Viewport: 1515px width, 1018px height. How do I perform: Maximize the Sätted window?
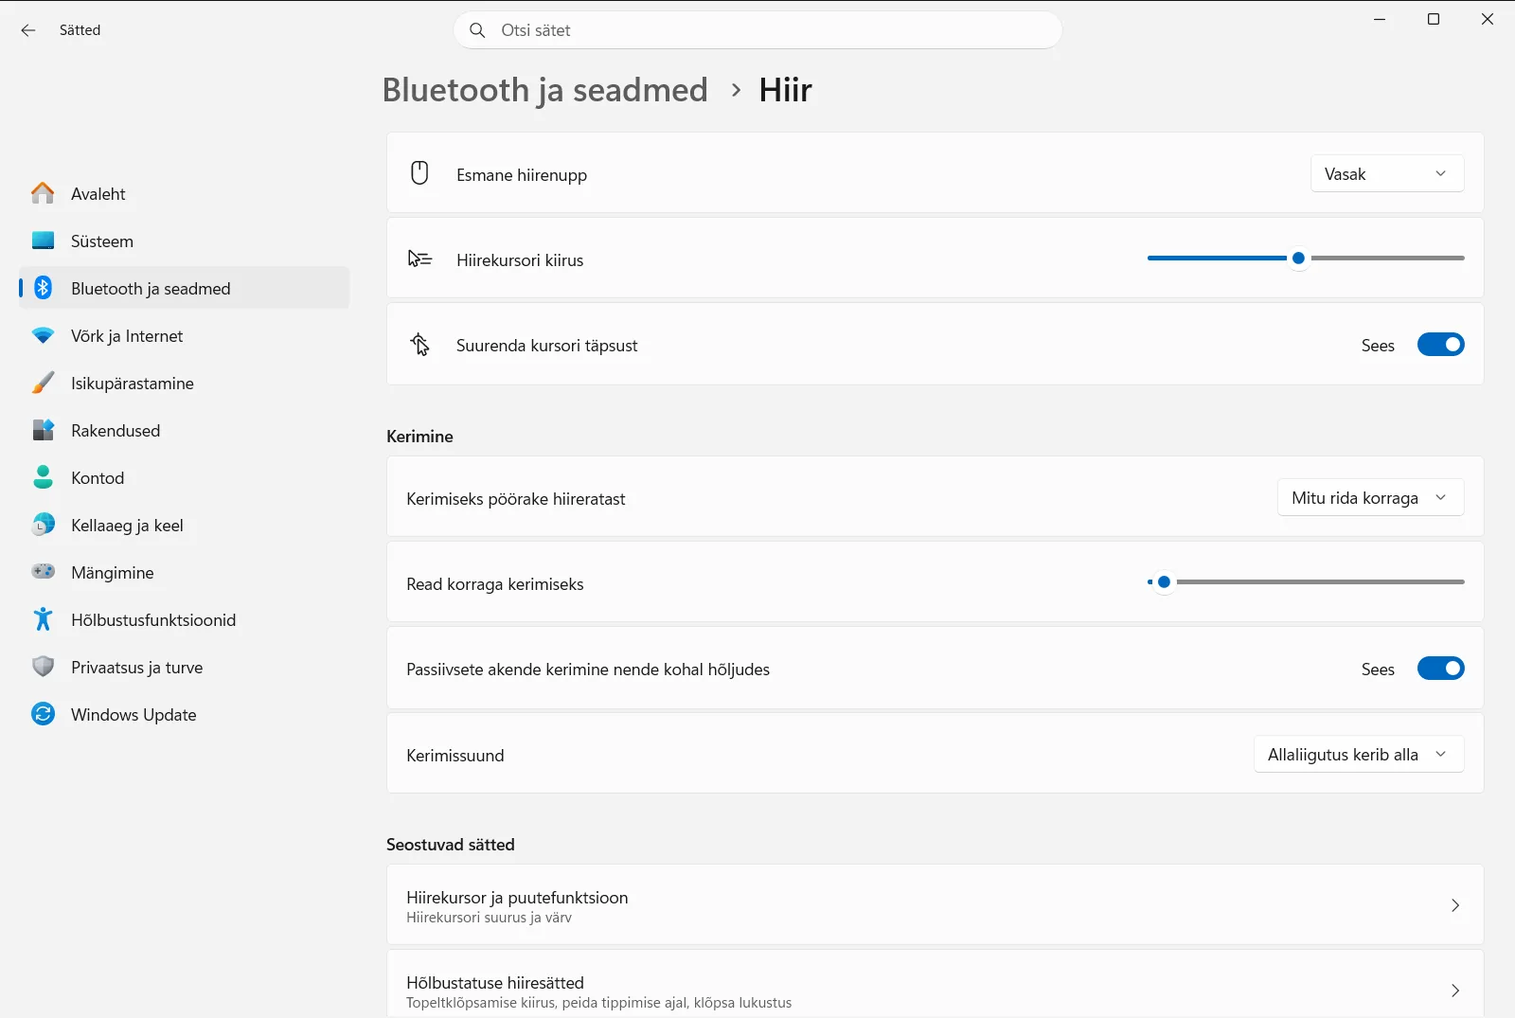coord(1434,19)
